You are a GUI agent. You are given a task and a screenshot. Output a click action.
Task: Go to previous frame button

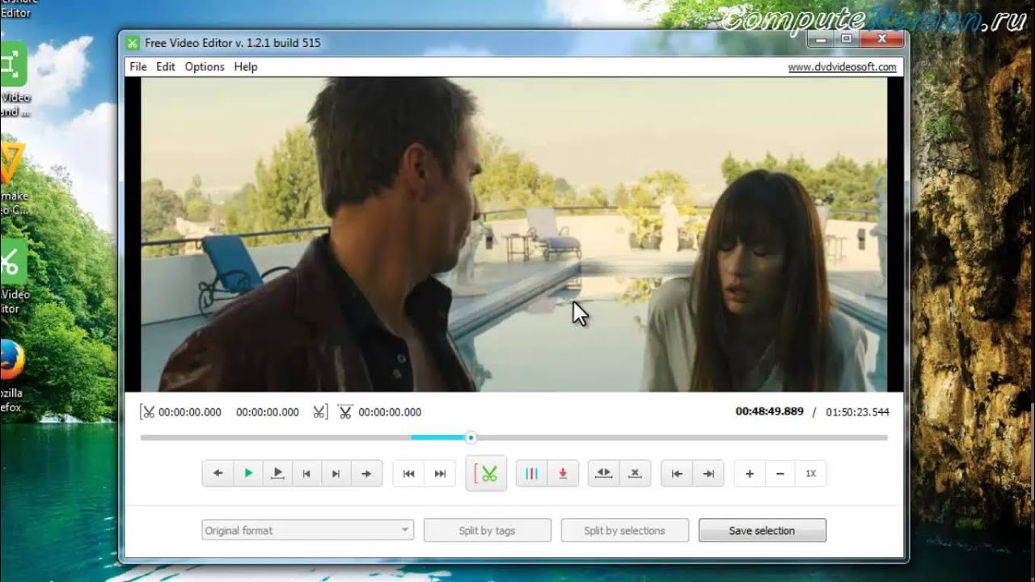click(306, 474)
